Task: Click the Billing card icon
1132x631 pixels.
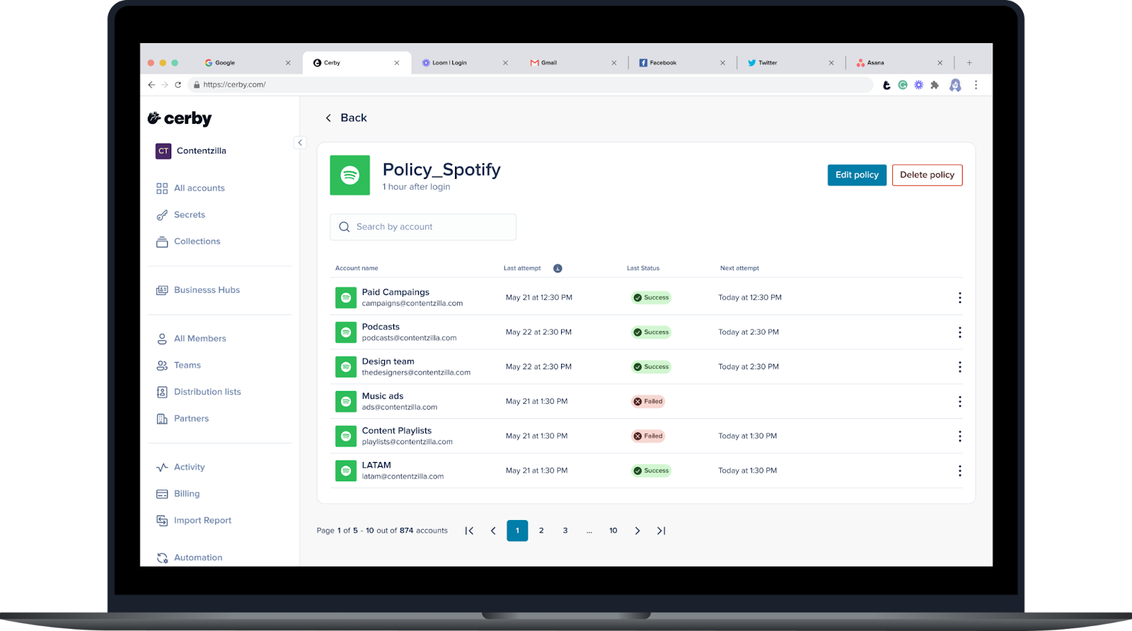Action: click(x=162, y=494)
